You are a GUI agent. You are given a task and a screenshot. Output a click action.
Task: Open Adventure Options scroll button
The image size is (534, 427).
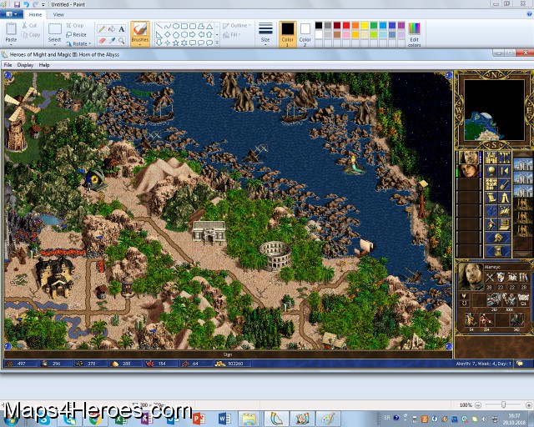click(491, 198)
